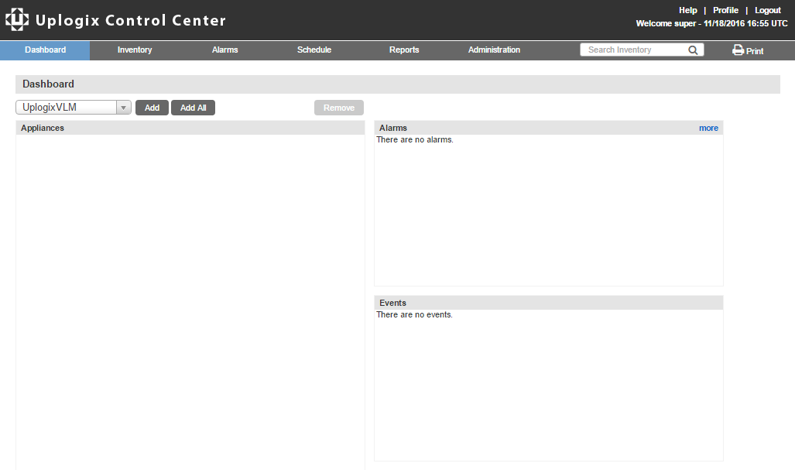Click the Remove button
Image resolution: width=795 pixels, height=470 pixels.
tap(339, 108)
